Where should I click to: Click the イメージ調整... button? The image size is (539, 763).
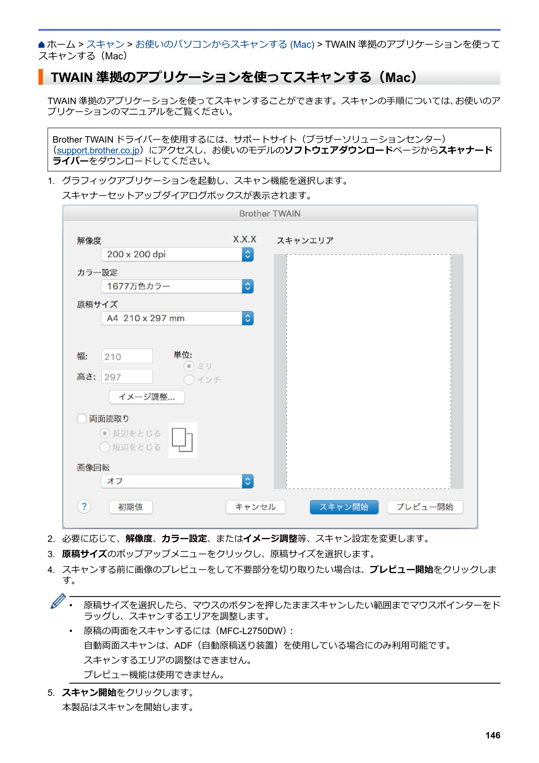click(x=147, y=397)
